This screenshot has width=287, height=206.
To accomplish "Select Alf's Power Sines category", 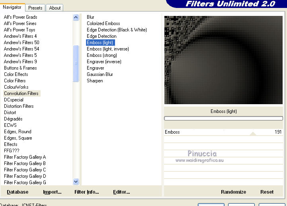I will (x=20, y=23).
